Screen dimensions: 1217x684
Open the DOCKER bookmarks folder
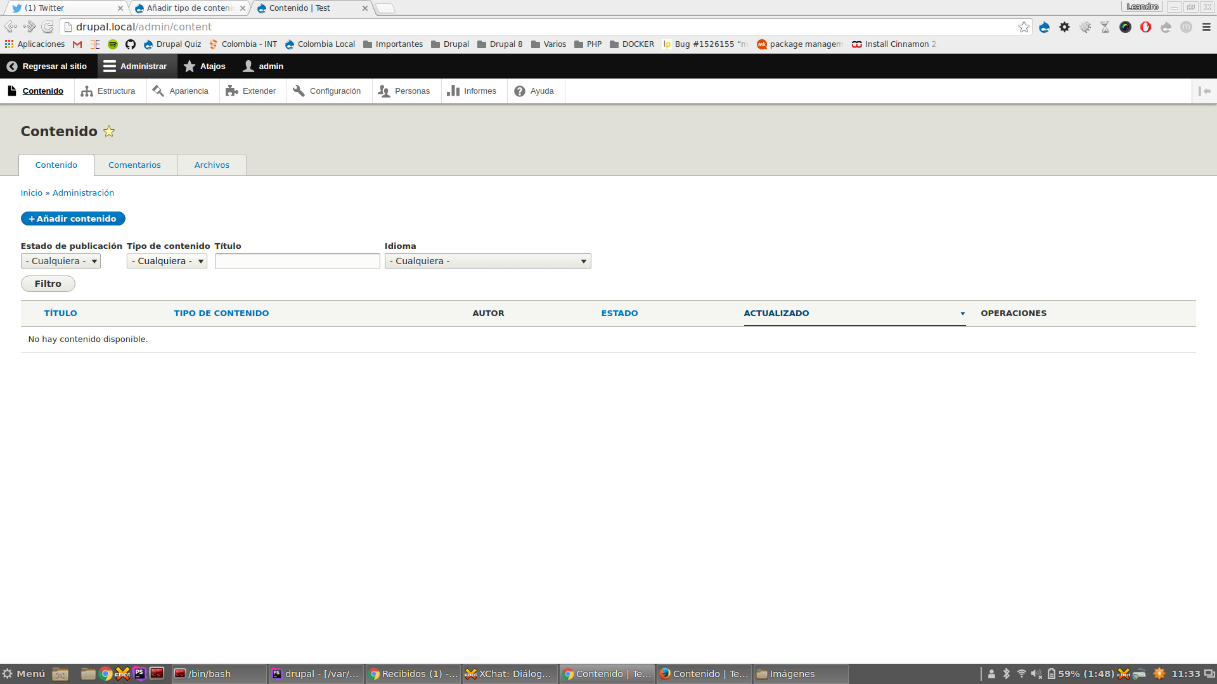(x=631, y=44)
